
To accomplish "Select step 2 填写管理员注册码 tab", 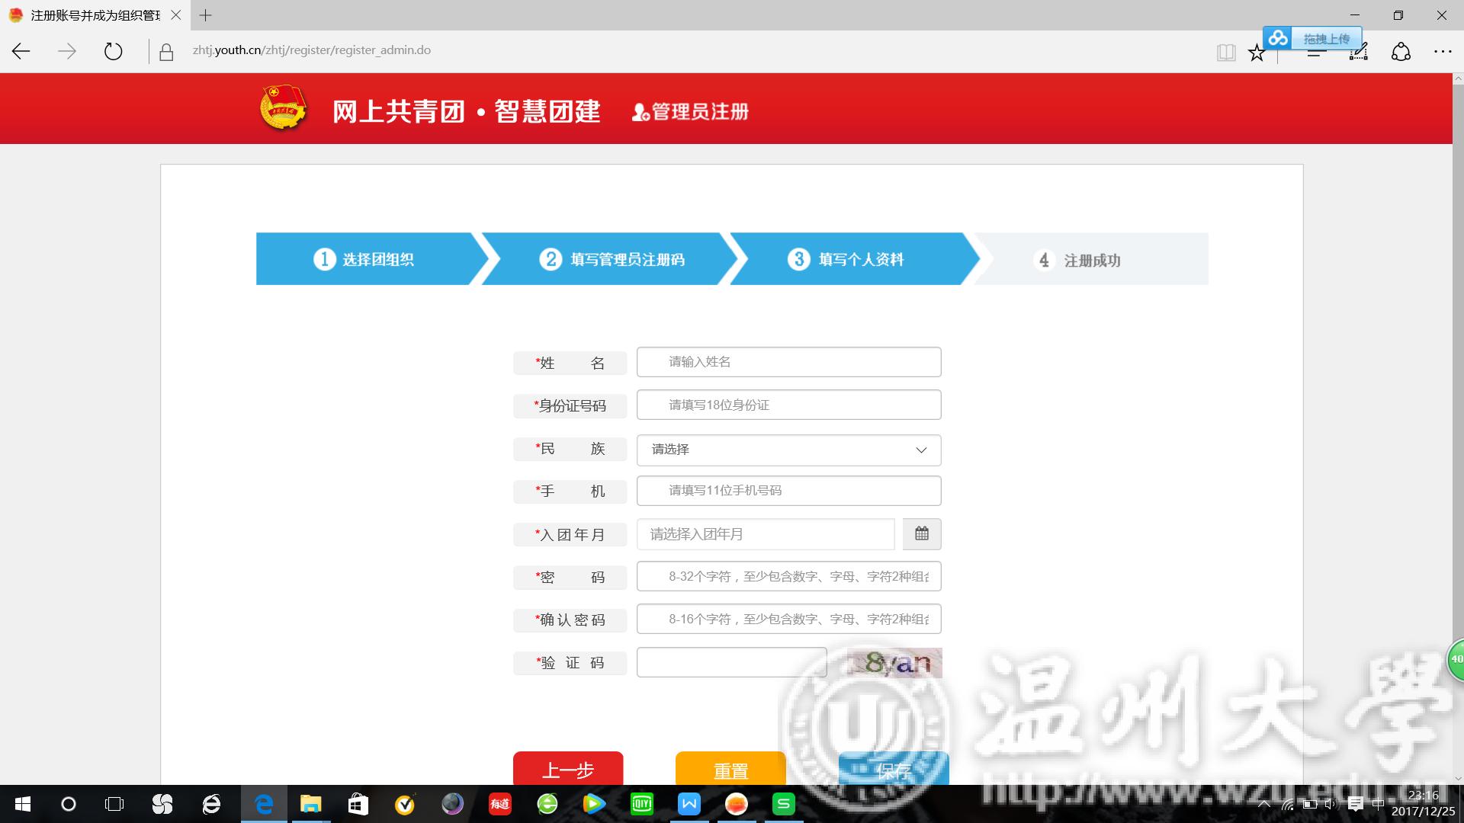I will coord(612,259).
